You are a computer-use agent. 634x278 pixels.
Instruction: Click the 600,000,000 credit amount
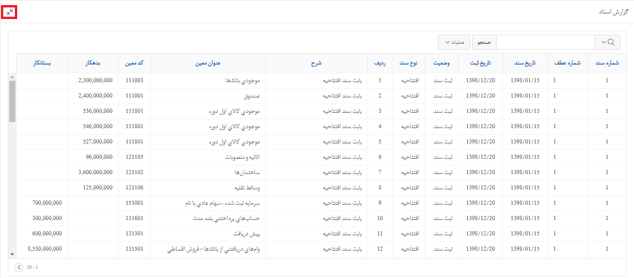tap(47, 233)
